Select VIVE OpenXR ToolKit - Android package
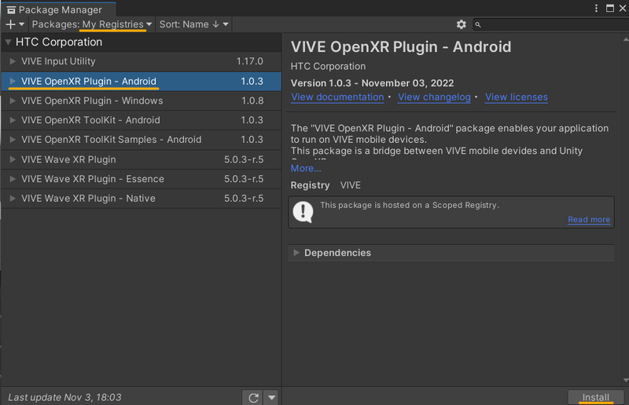 point(142,120)
